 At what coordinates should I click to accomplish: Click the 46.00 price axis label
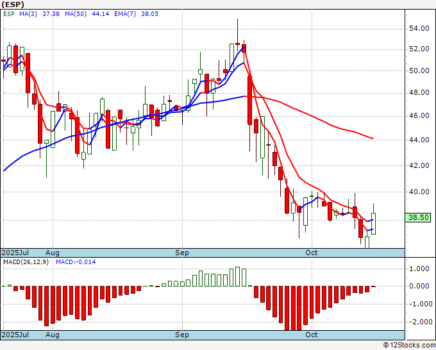pyautogui.click(x=419, y=115)
